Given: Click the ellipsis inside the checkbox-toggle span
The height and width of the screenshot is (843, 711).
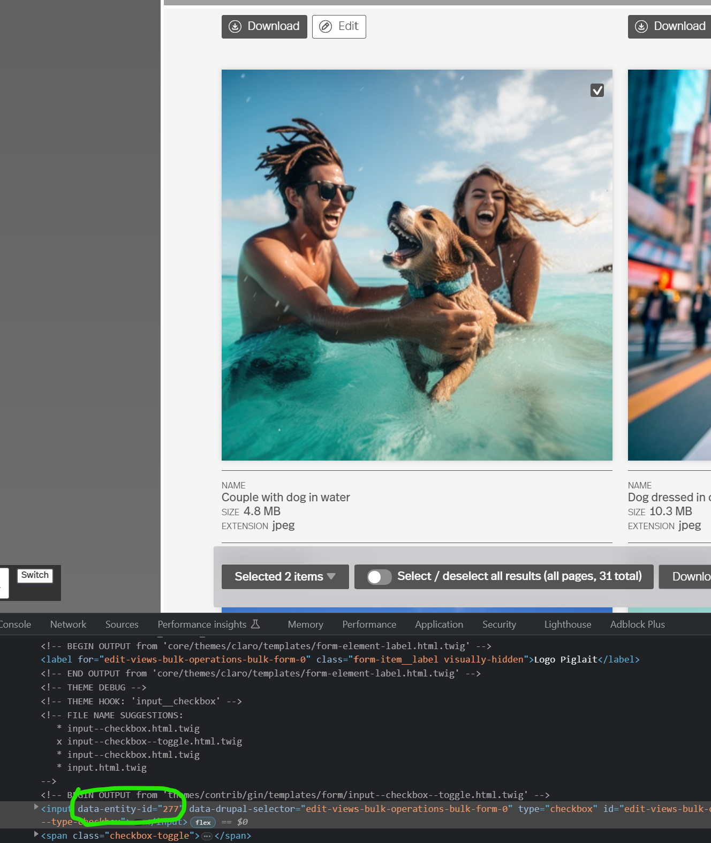Looking at the screenshot, I should pos(207,836).
